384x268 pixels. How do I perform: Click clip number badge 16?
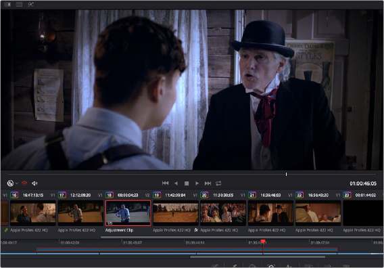click(x=14, y=195)
